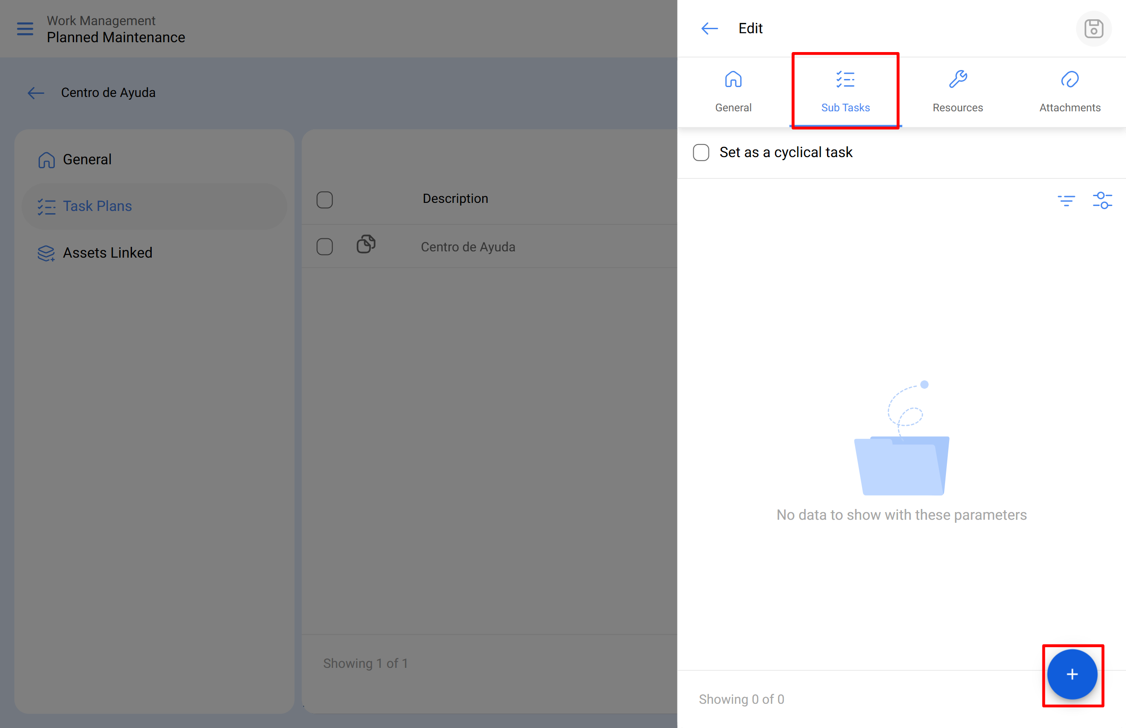Save changes with the disk icon

1093,28
